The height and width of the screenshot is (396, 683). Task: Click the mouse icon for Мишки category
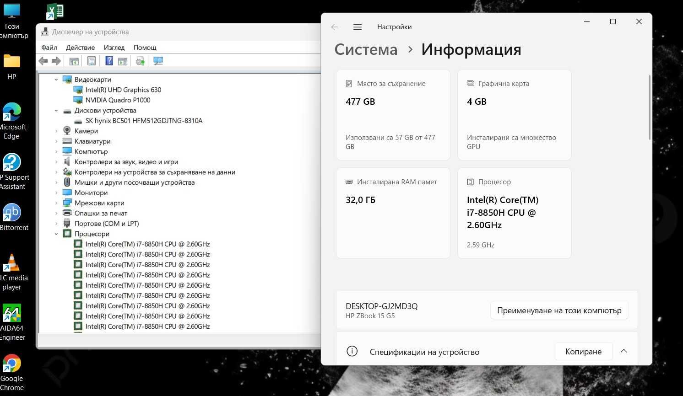[x=67, y=182]
